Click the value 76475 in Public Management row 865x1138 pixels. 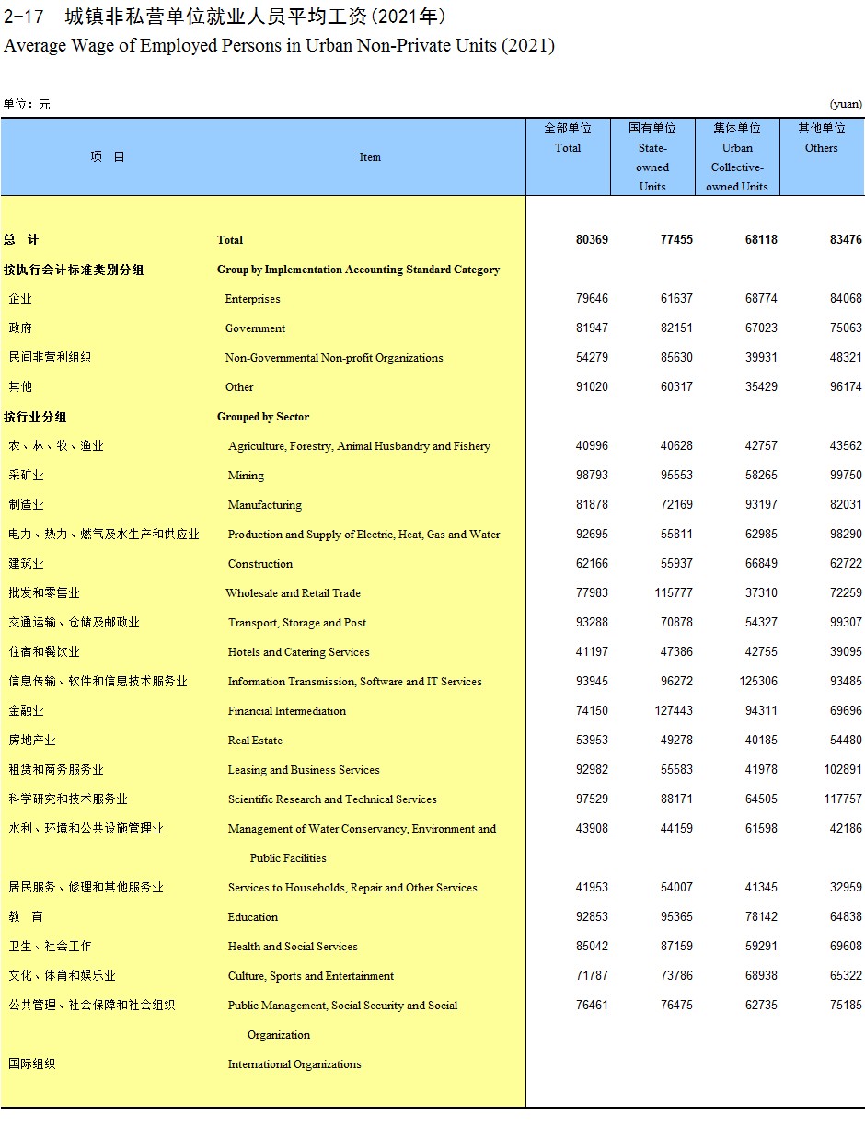tap(676, 1006)
